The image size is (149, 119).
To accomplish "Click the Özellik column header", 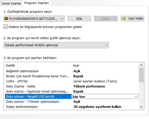I will 38,66.
